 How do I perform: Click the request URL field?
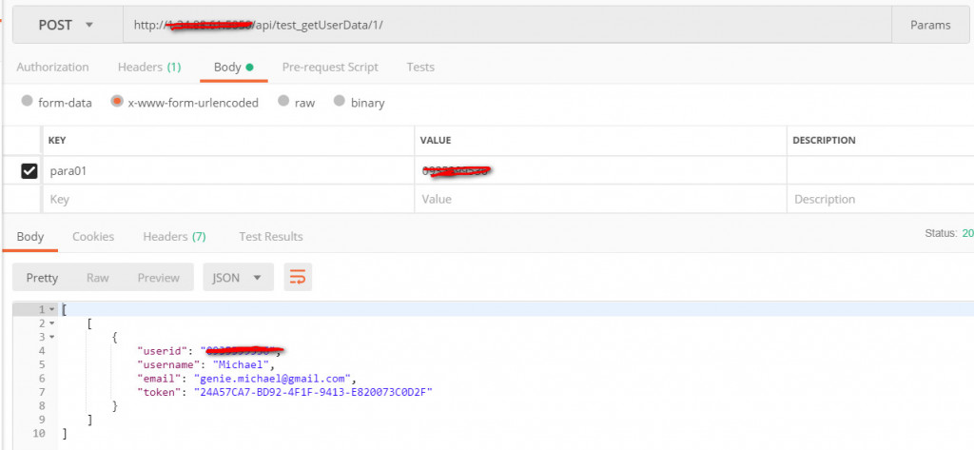tap(507, 25)
